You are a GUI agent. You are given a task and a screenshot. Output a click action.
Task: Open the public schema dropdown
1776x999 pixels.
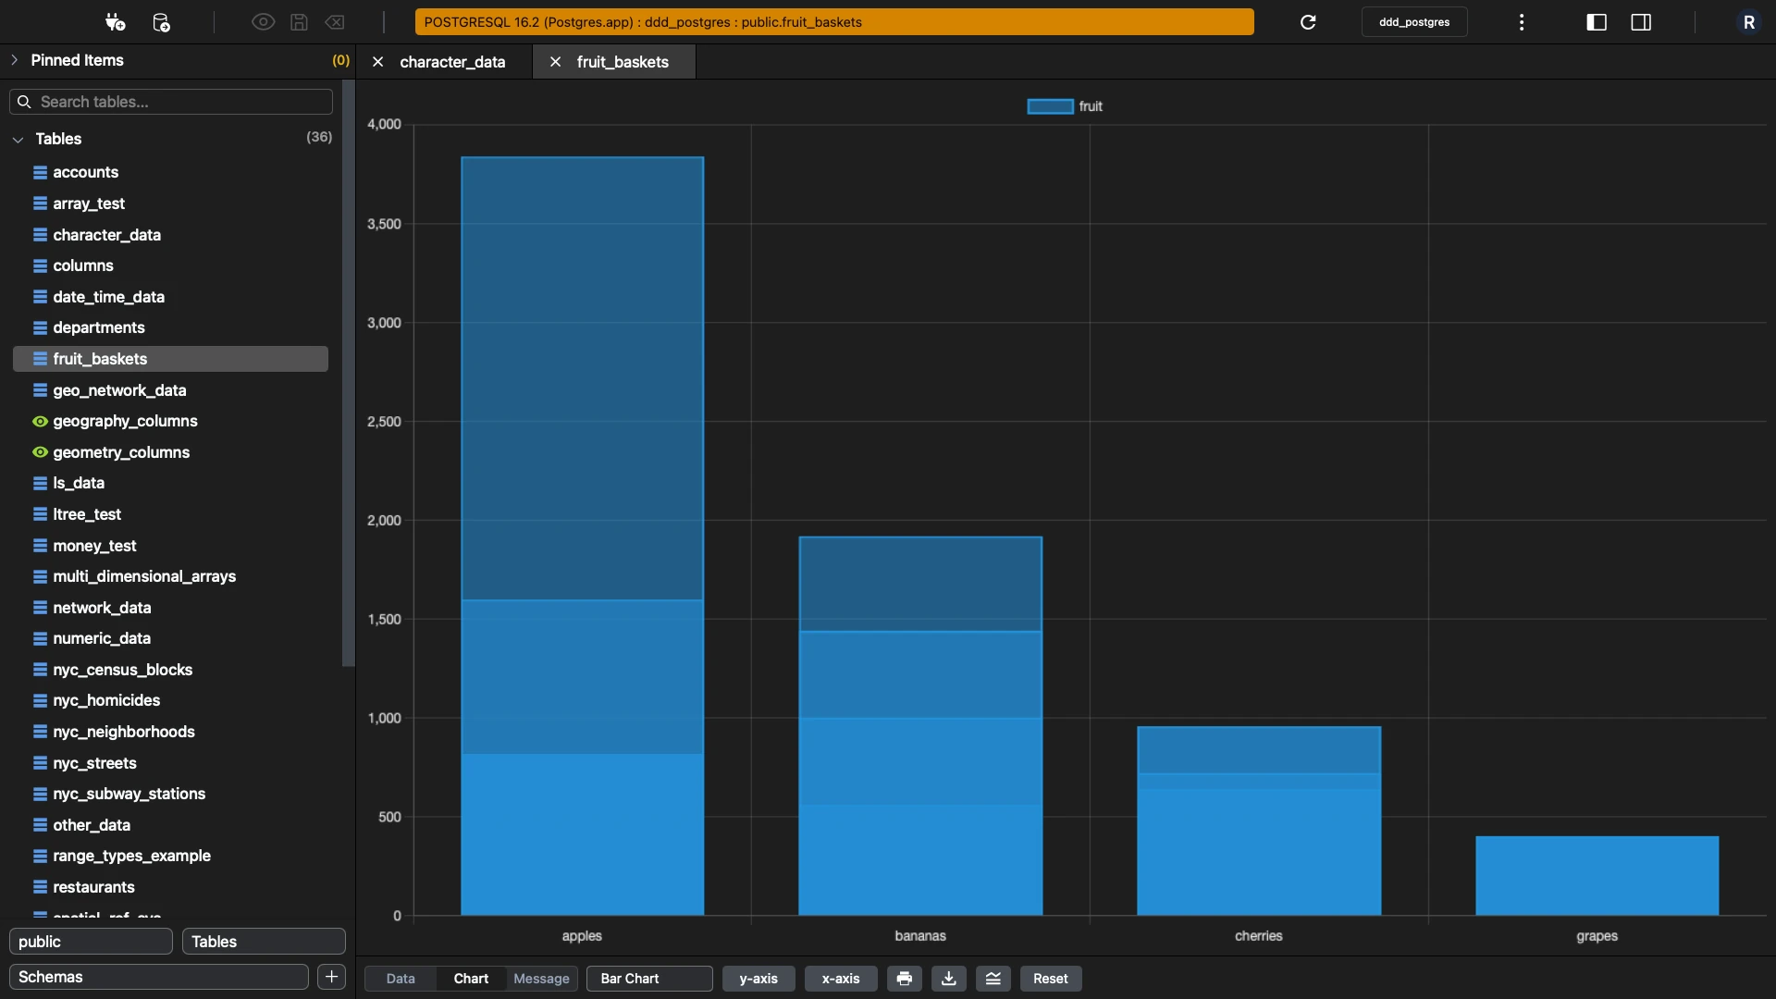point(91,942)
